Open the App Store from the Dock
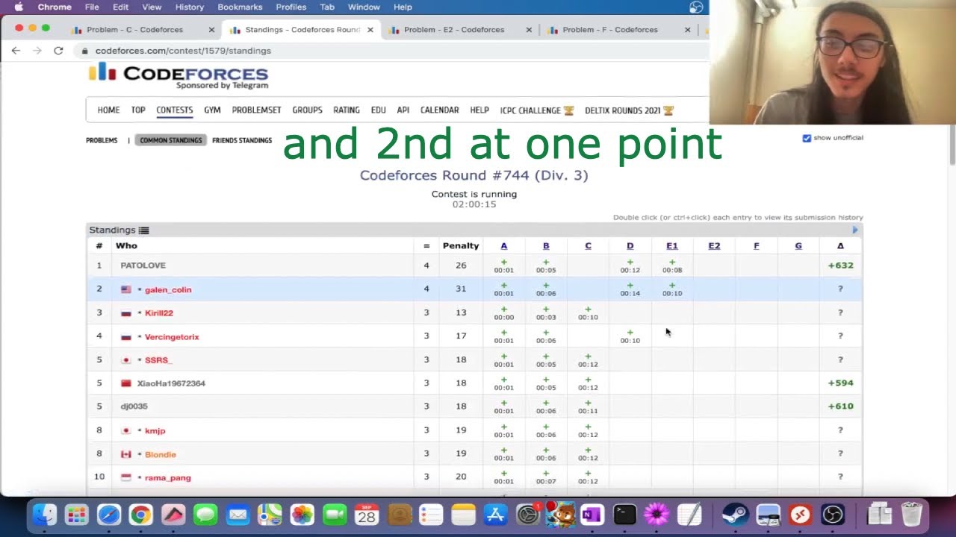Screen dimensions: 956x537 click(x=496, y=515)
